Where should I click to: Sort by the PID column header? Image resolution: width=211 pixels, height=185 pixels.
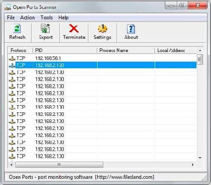65,50
